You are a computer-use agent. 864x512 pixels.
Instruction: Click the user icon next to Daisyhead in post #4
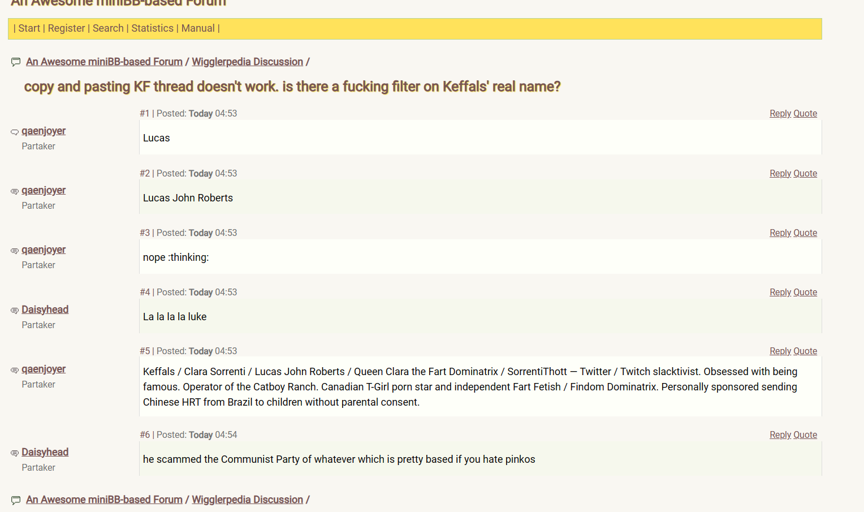tap(15, 311)
